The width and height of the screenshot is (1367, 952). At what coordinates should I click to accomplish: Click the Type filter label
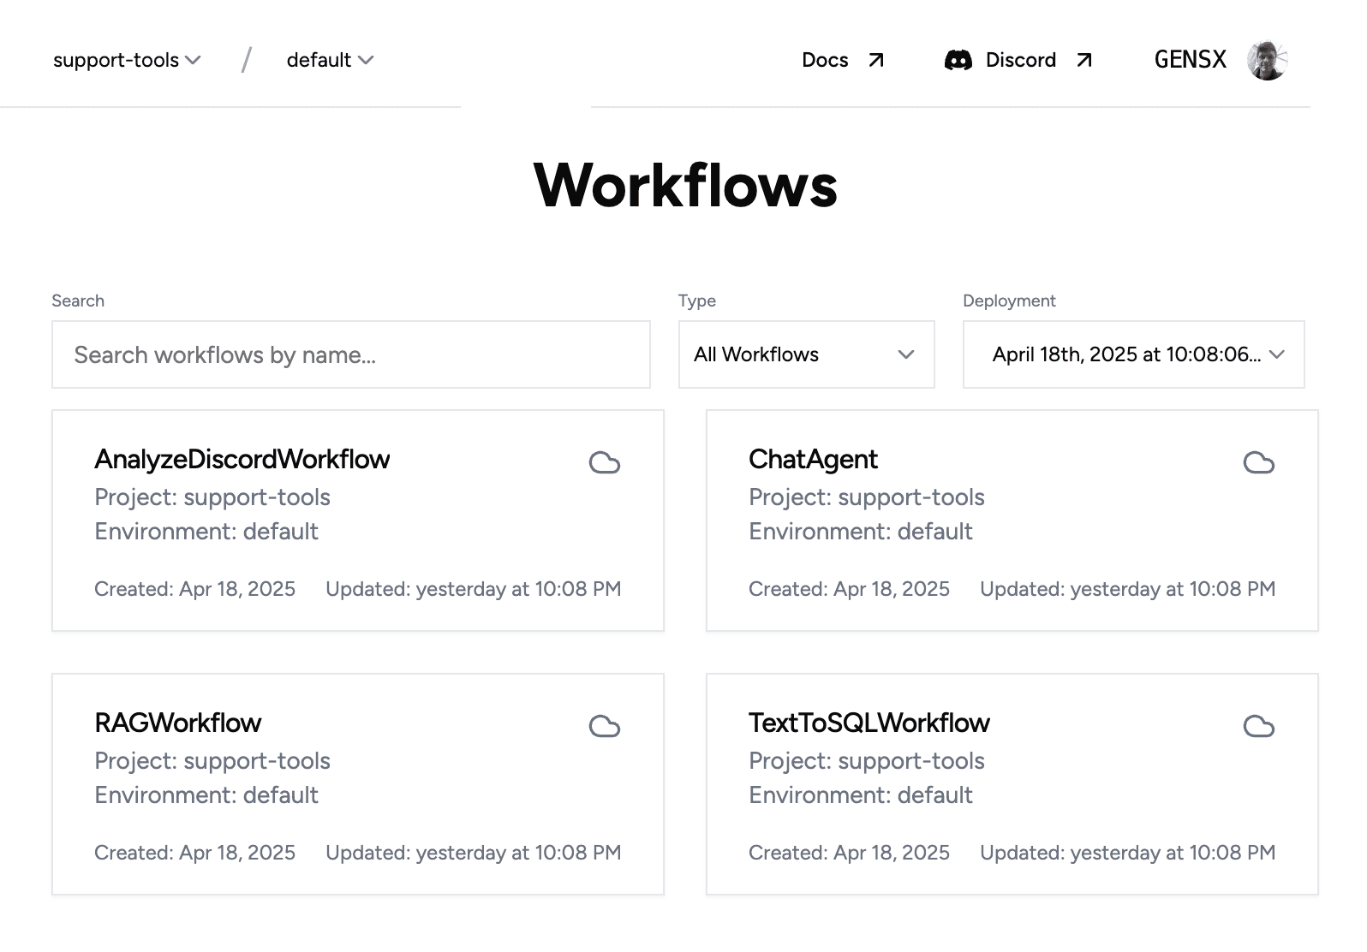(x=697, y=300)
